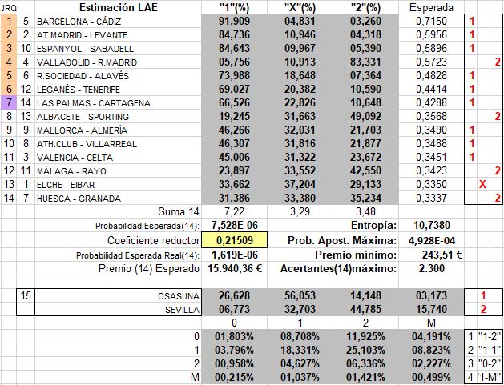Screen dimensions: 504x385
Task: Click the red X prediction for Elche - Eibar
Action: tap(482, 185)
